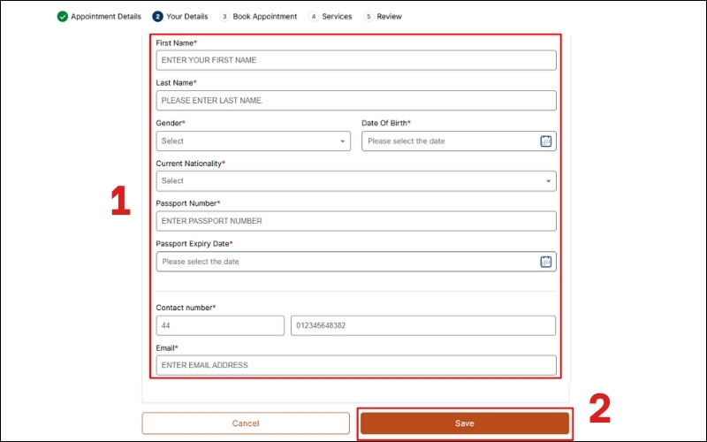Open Passport Expiry Date calendar icon
This screenshot has width=707, height=442.
pos(545,262)
